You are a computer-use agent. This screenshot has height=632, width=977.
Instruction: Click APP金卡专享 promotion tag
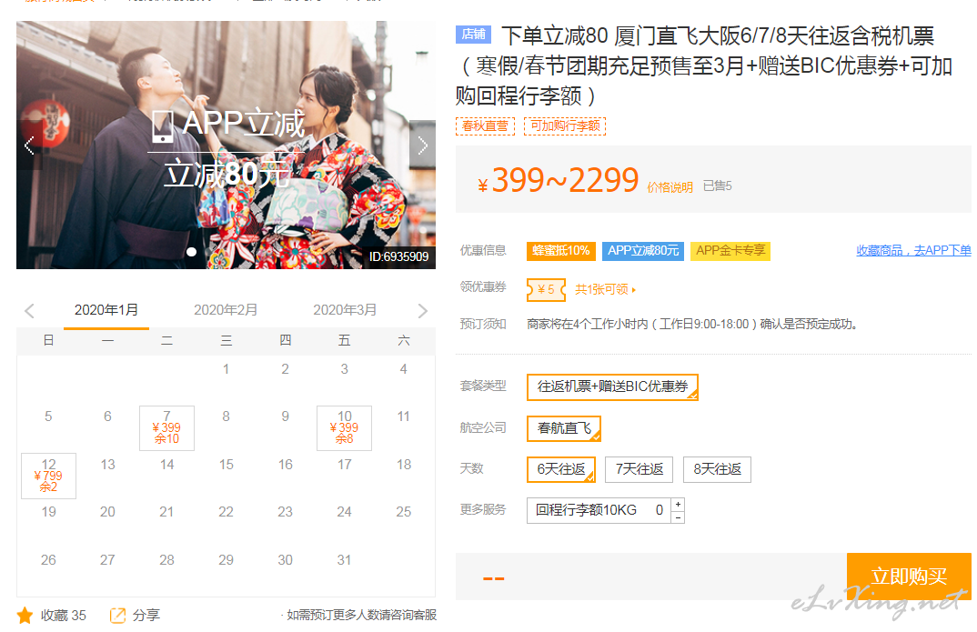point(730,250)
